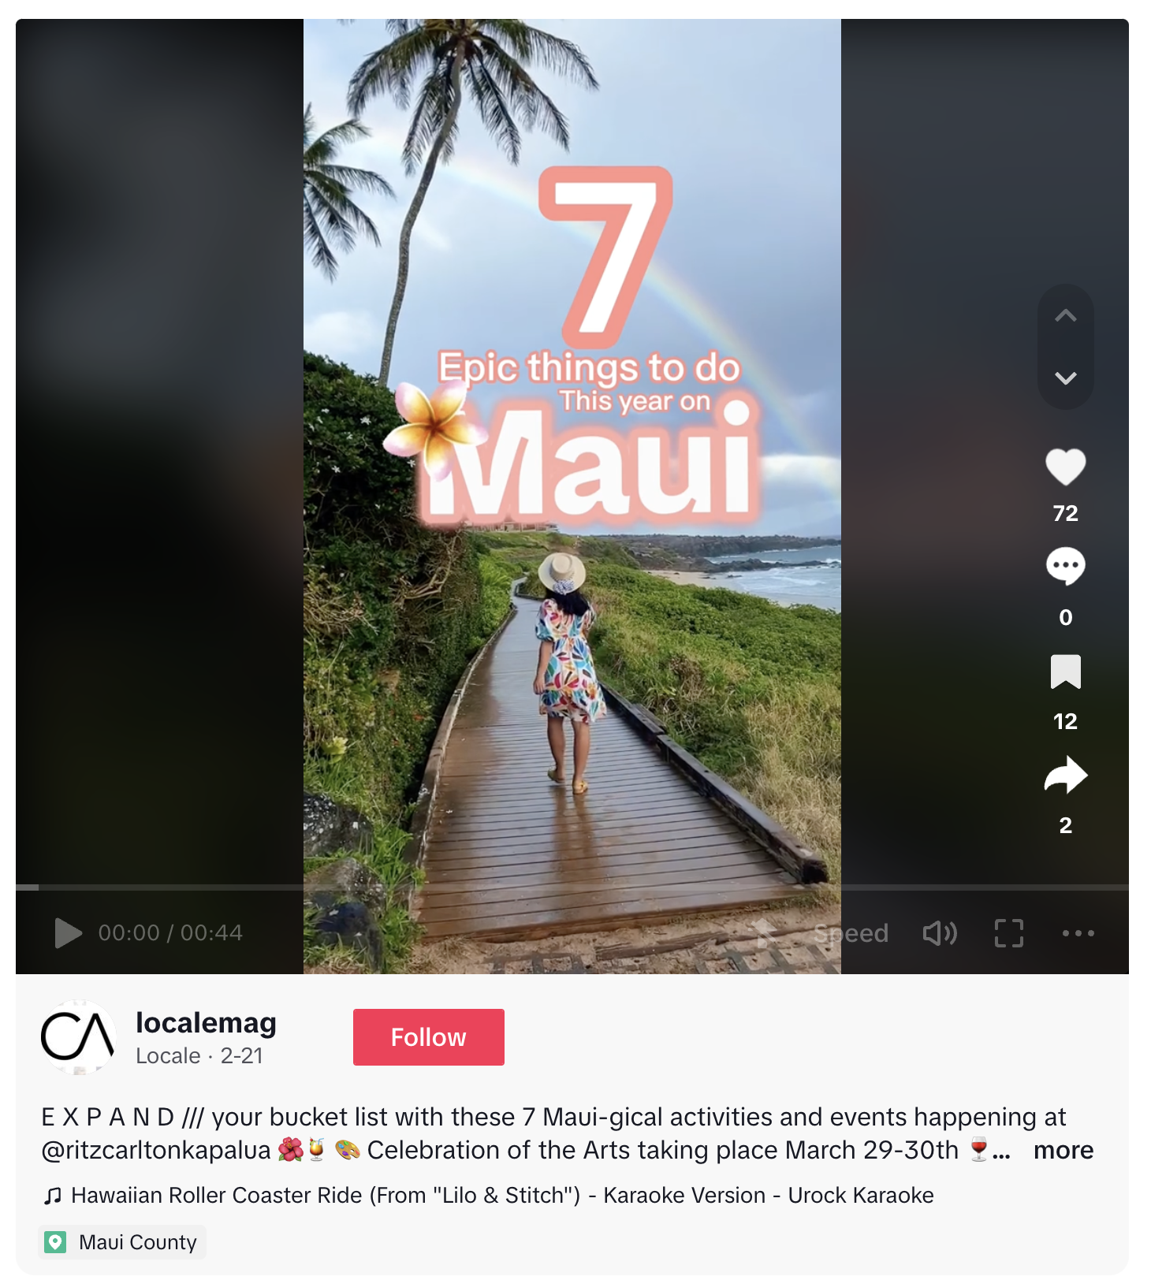
Task: Open comments with the speech bubble icon
Action: pyautogui.click(x=1065, y=566)
